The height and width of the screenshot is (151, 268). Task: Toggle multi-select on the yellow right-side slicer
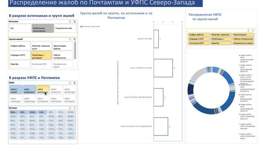(248, 31)
